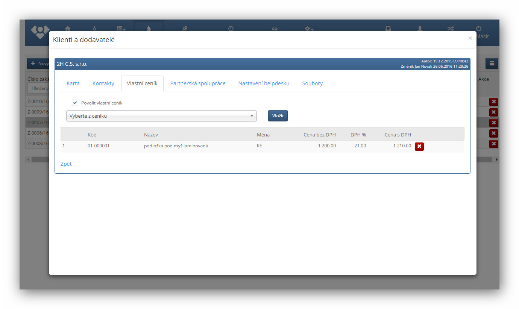Click the glasses icon in the navbar
Viewport: 519px width, 309px height.
(x=275, y=29)
